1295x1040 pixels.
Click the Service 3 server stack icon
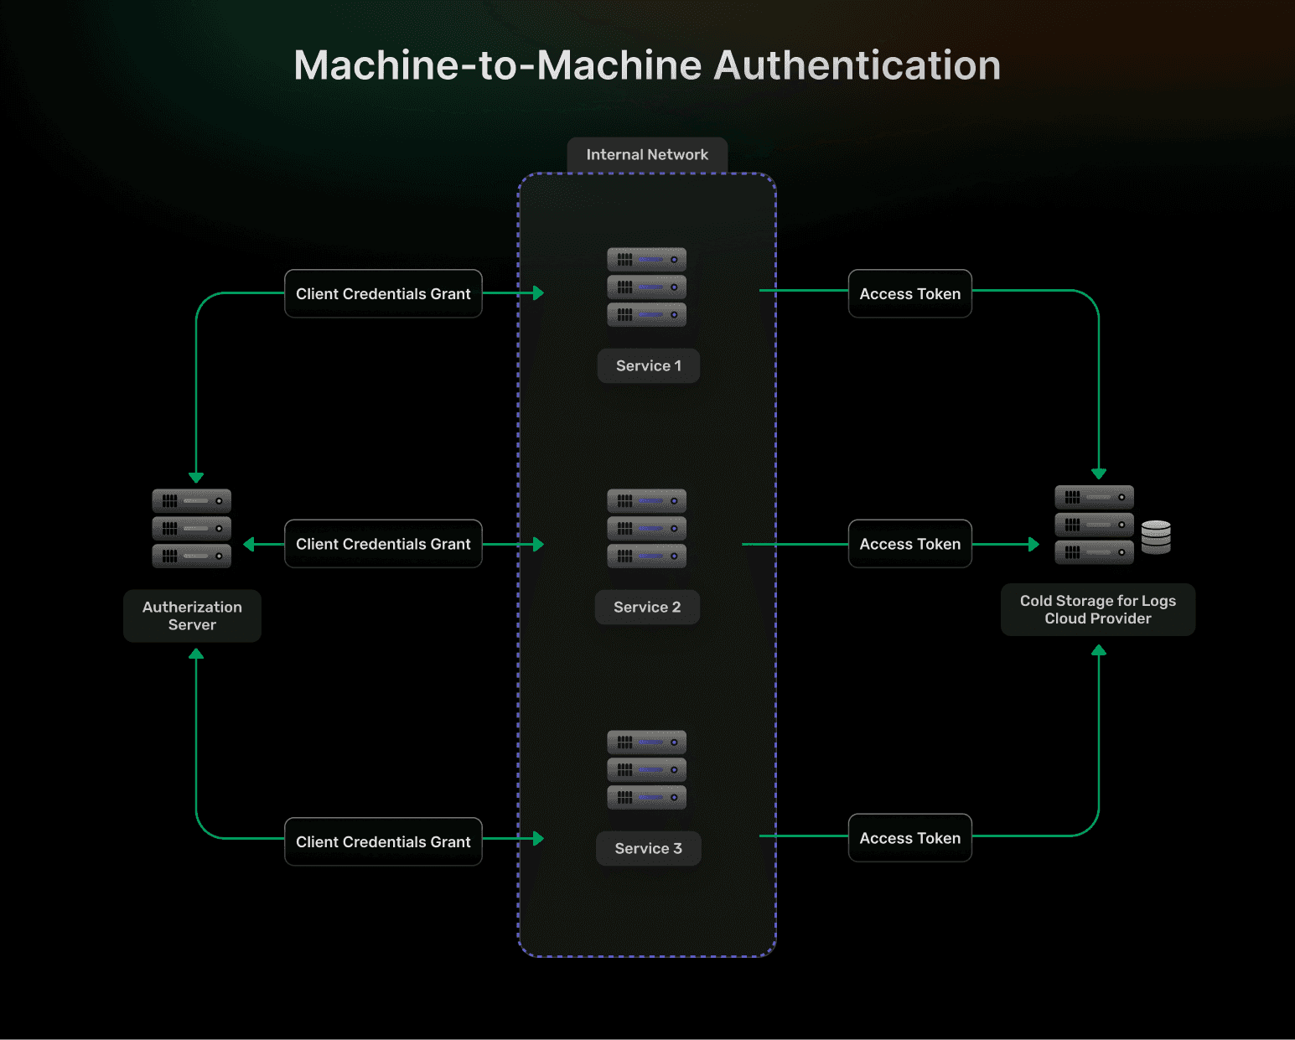[646, 769]
